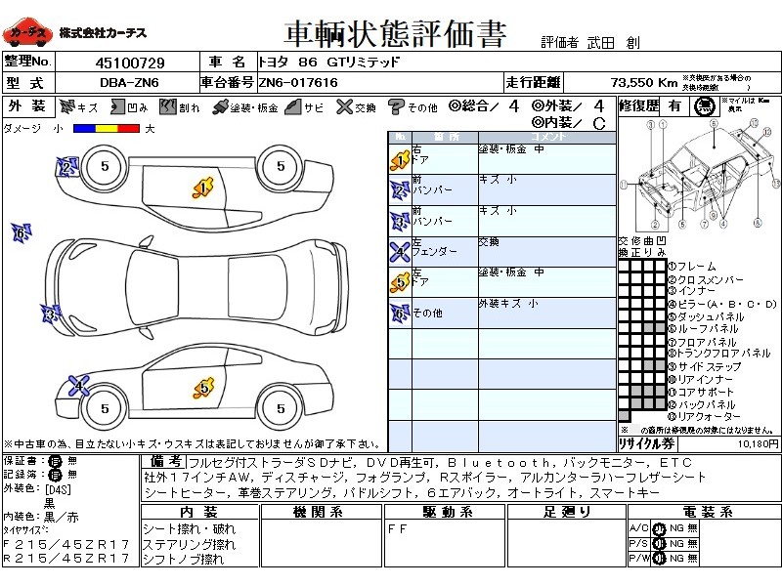Select OK for P/W
Screen dimensions: 782x586
point(659,559)
